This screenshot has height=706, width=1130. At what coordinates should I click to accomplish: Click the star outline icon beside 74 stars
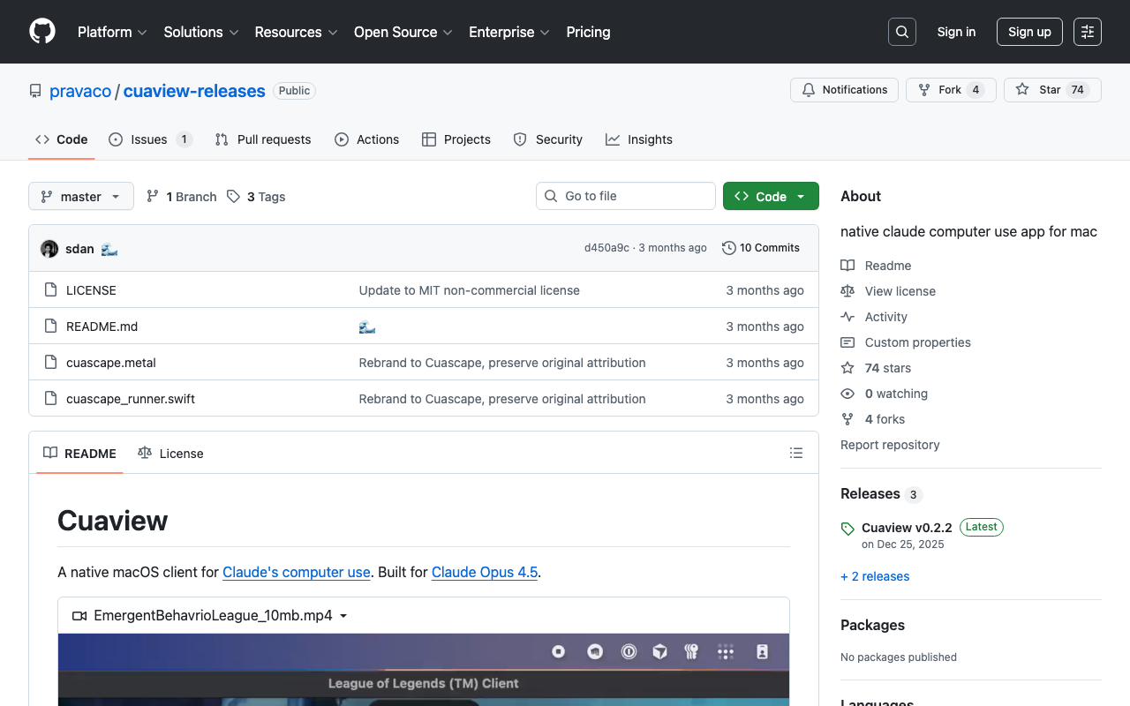tap(847, 368)
